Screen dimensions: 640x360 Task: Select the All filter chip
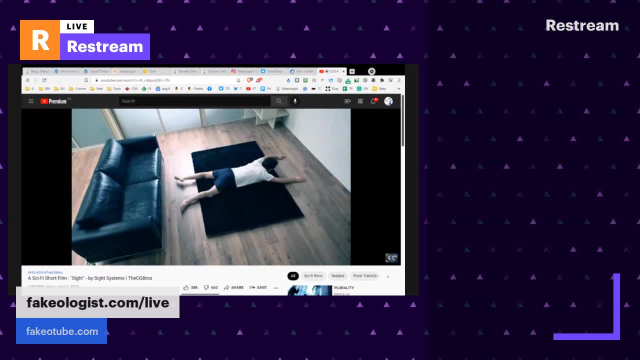pos(293,276)
